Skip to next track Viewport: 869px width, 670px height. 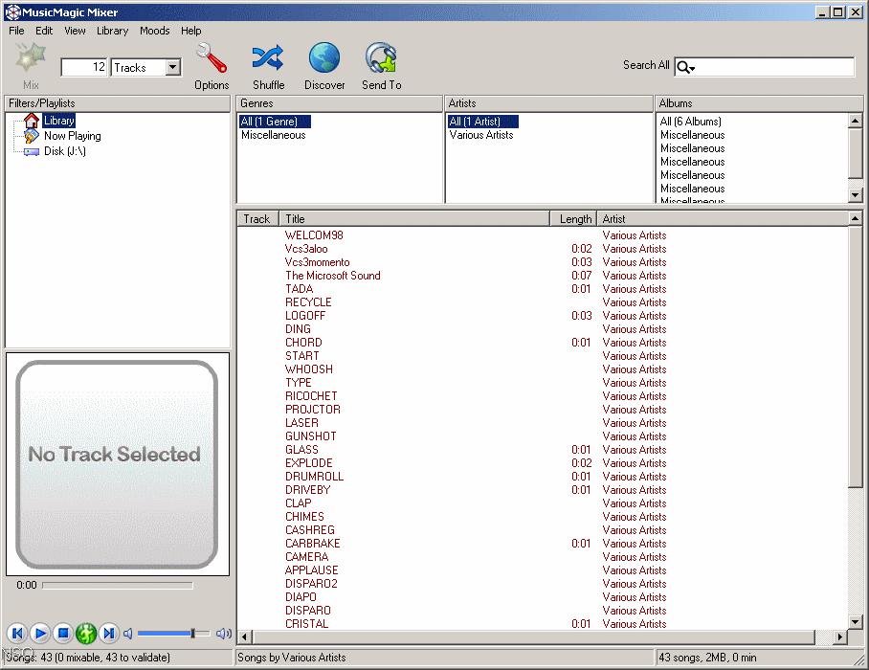(x=109, y=633)
